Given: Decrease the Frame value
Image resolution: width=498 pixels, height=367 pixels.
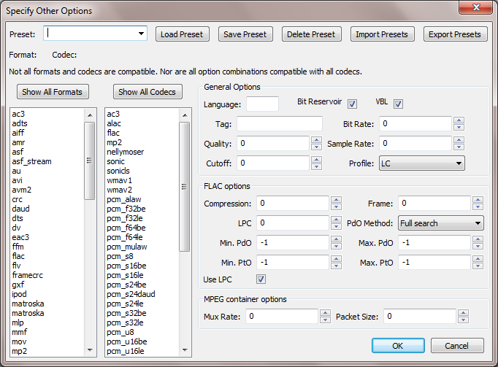Looking at the screenshot, I should [x=478, y=207].
